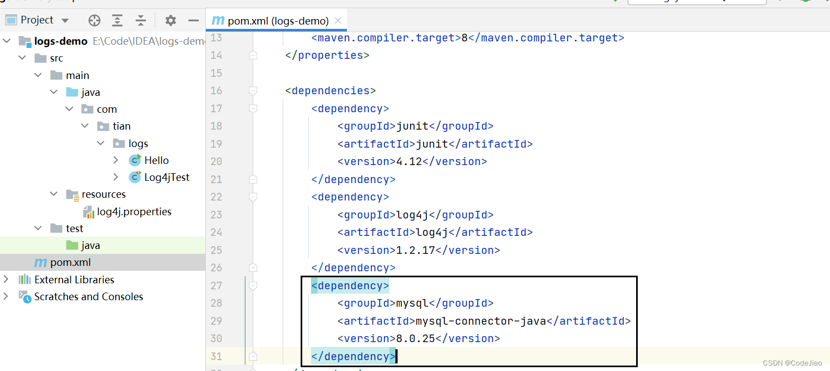Click the src folder icon

(x=40, y=58)
